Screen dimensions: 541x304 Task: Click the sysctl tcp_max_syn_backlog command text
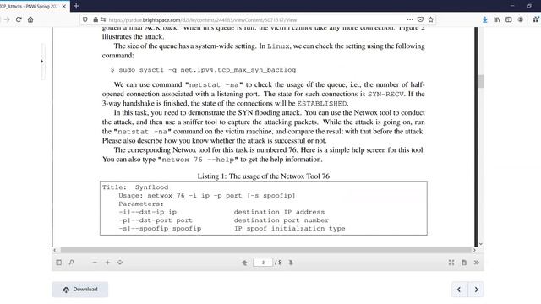pyautogui.click(x=203, y=70)
